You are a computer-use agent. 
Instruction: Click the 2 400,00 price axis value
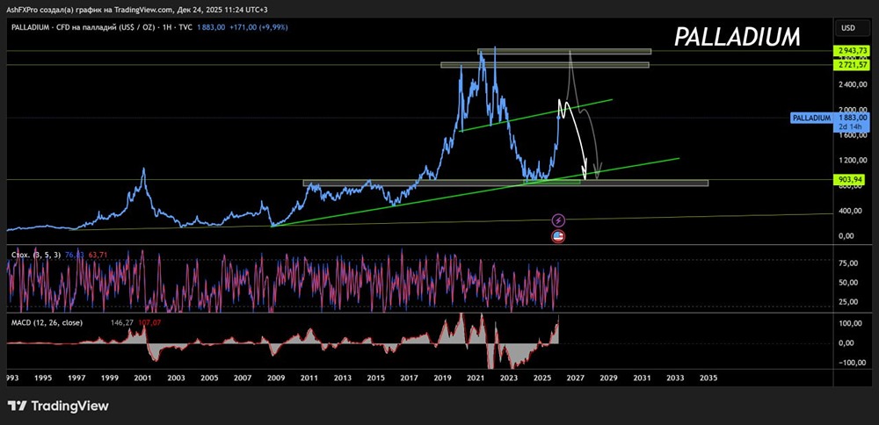click(852, 85)
